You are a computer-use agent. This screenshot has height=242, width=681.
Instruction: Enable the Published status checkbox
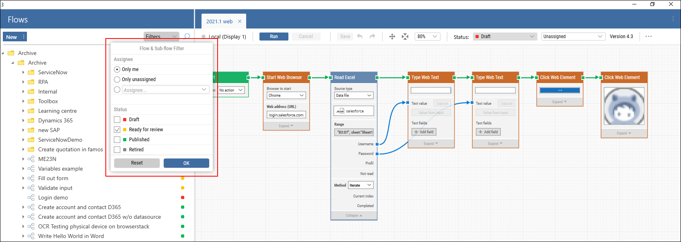click(117, 140)
